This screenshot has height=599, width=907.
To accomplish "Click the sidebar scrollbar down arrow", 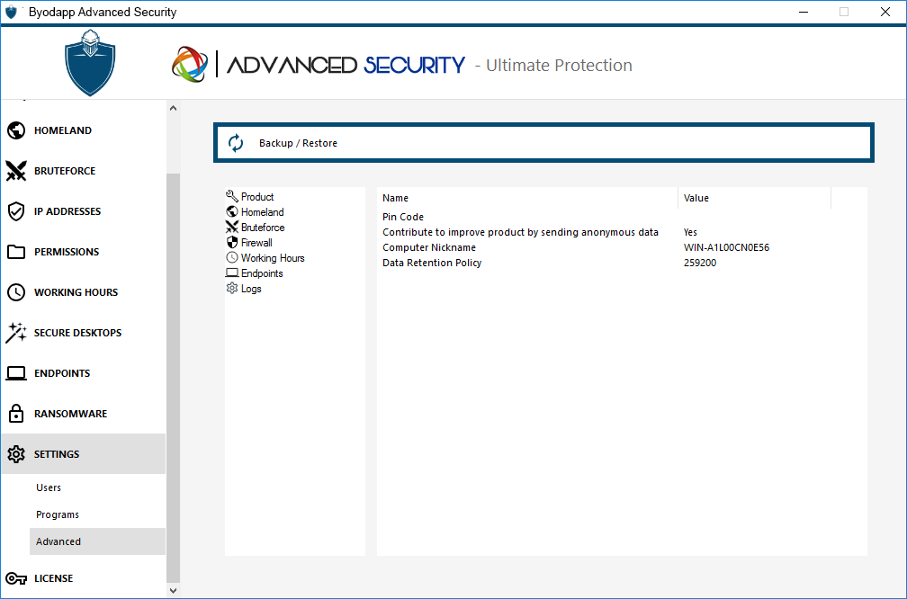I will coord(173,590).
